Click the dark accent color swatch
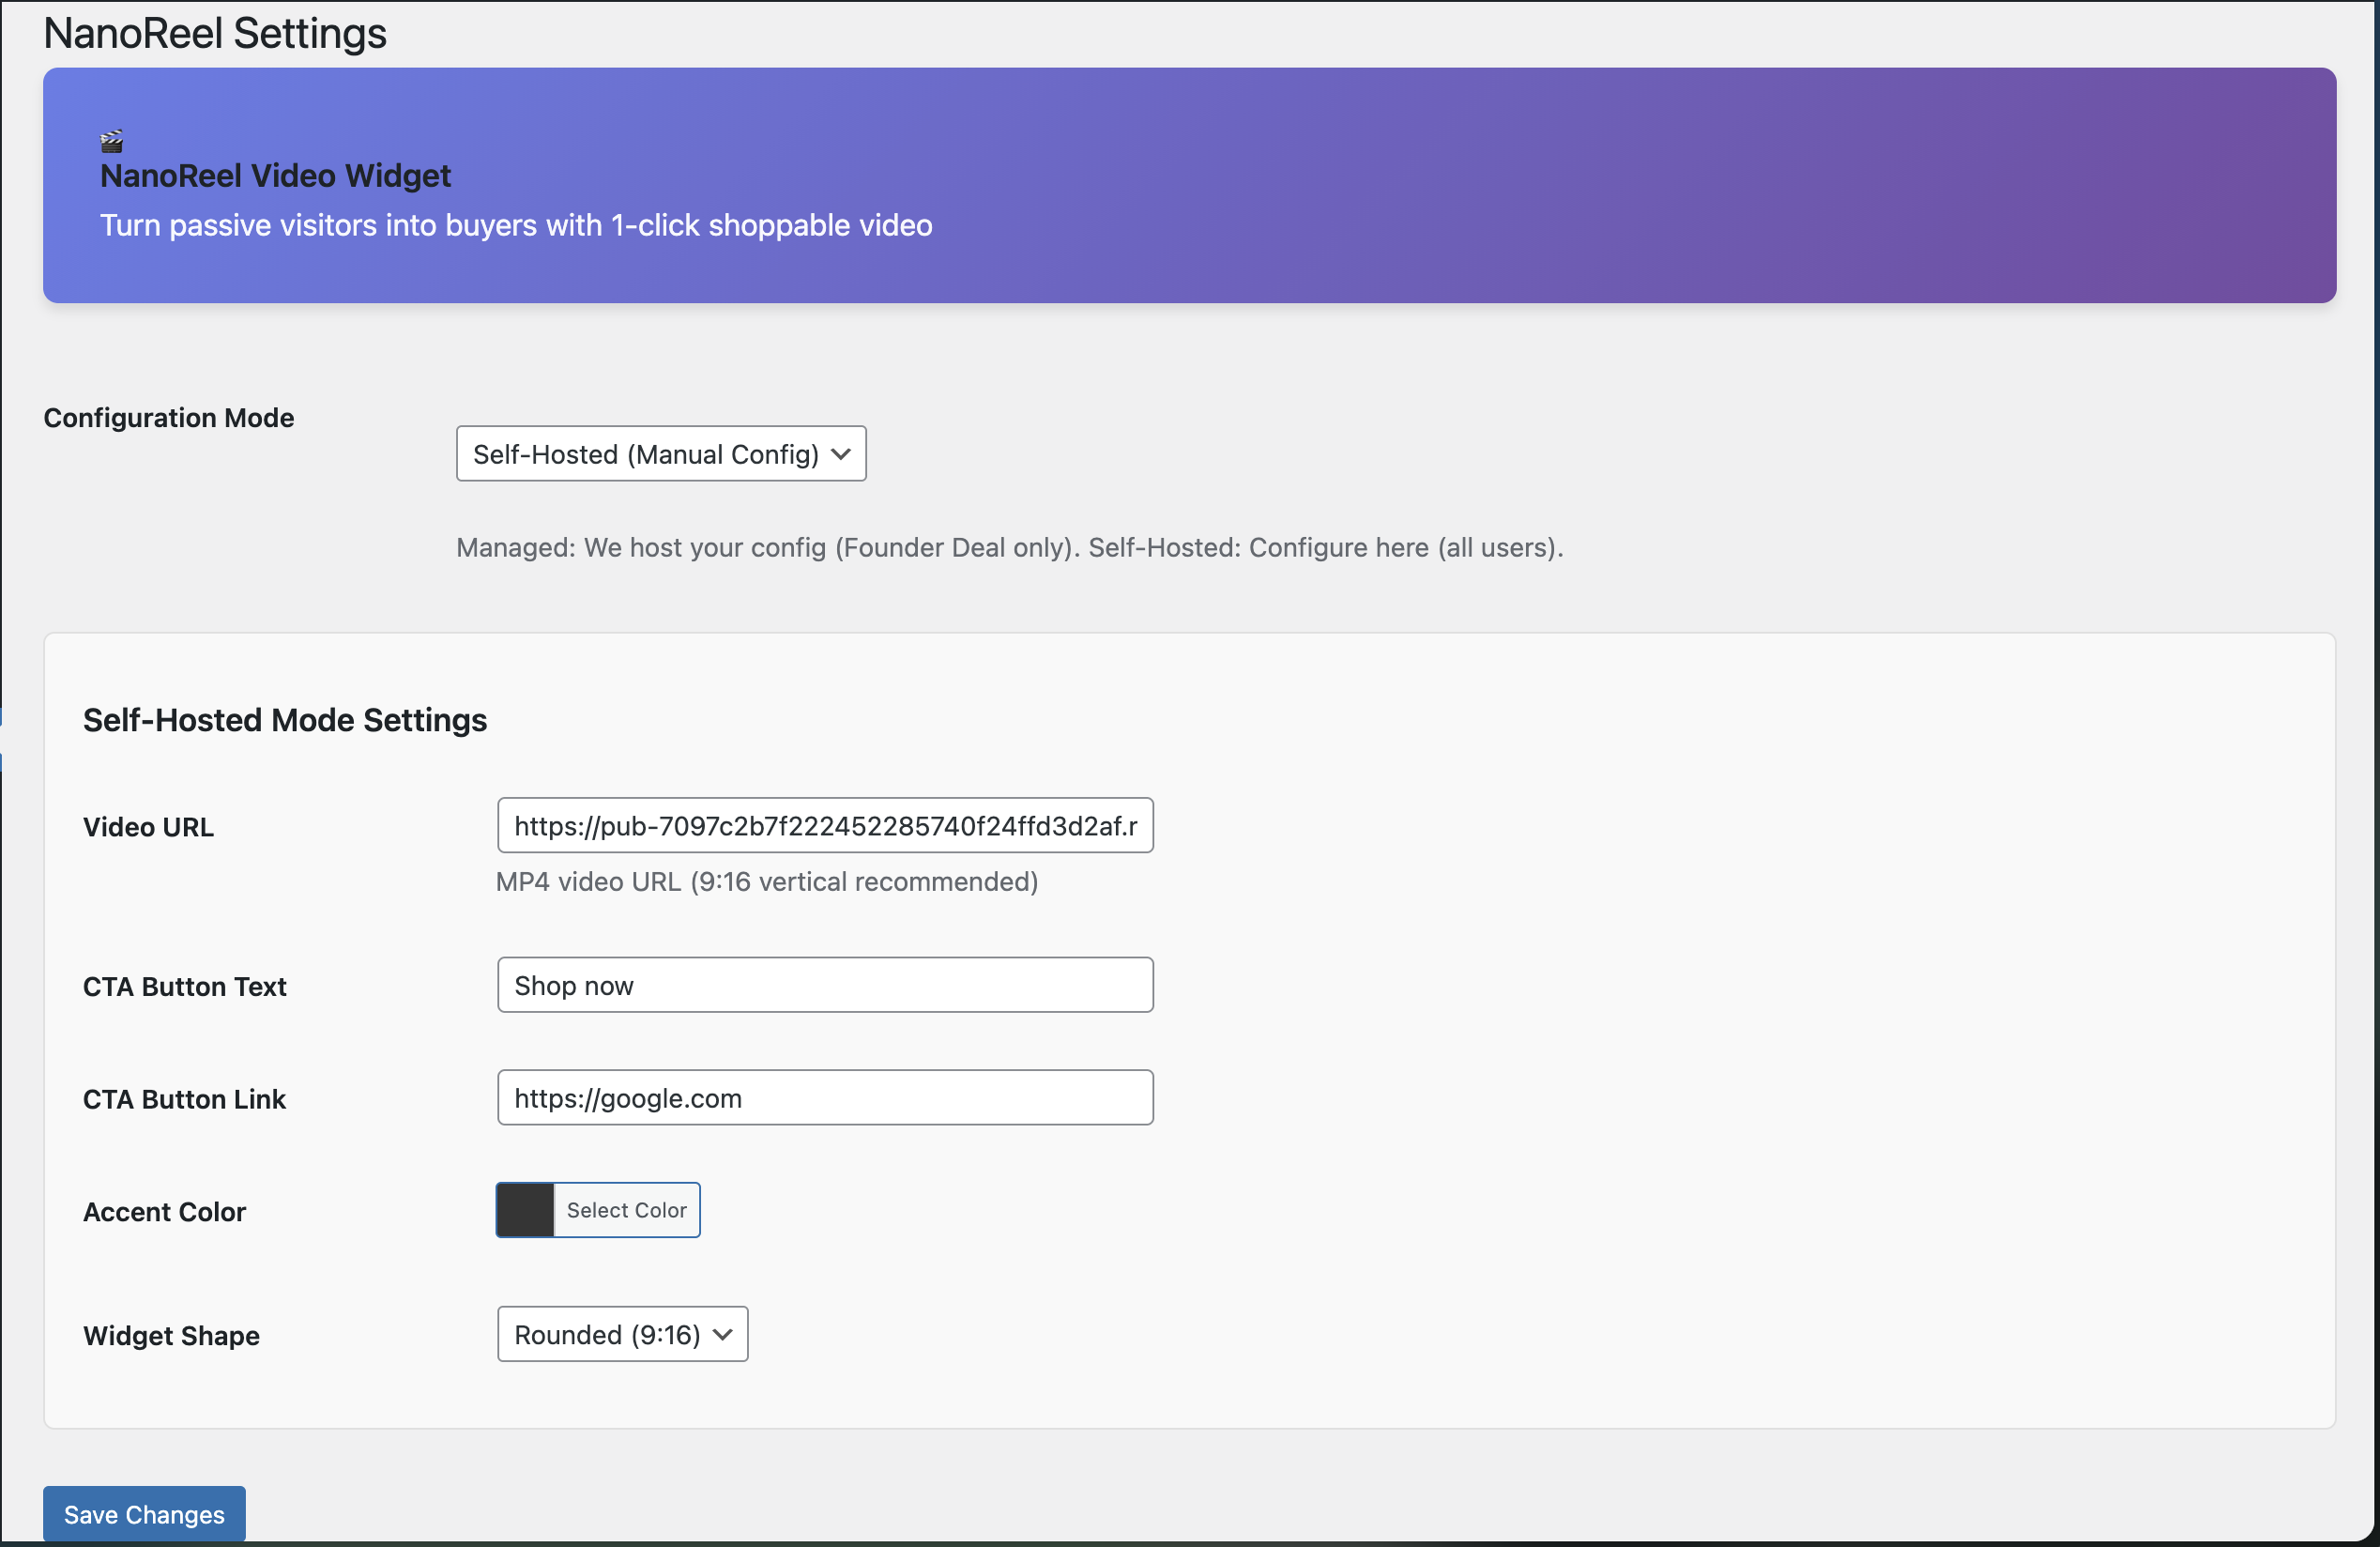This screenshot has height=1547, width=2380. (x=525, y=1210)
